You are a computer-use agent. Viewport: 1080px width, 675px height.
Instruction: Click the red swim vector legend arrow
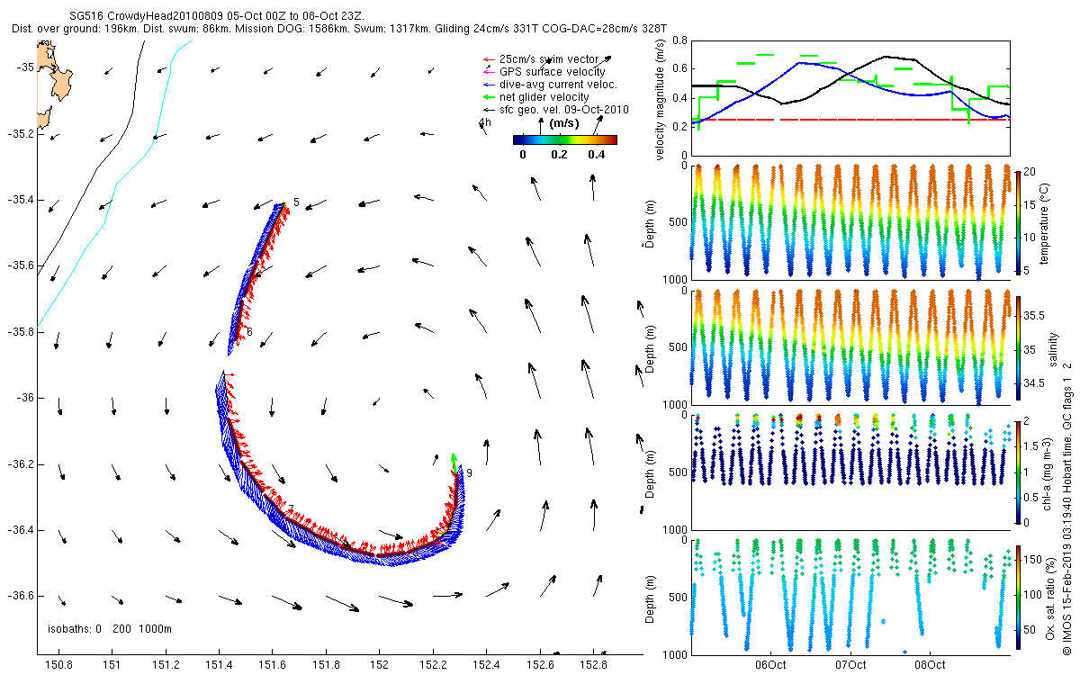[489, 59]
